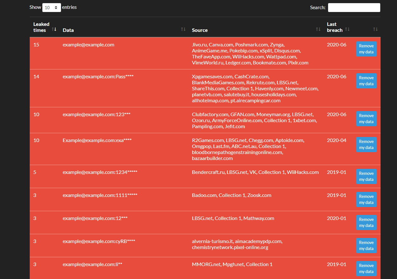Click the Leaked times column header text
Viewport: 397px width, 279px height.
pyautogui.click(x=41, y=27)
